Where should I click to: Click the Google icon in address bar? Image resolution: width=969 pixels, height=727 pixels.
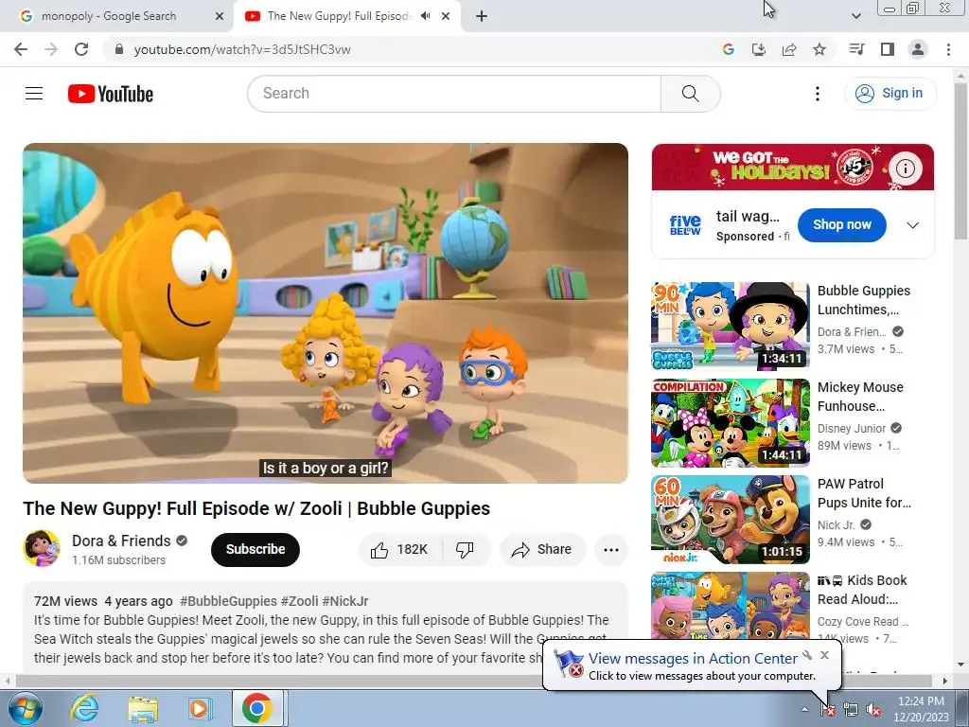click(729, 49)
